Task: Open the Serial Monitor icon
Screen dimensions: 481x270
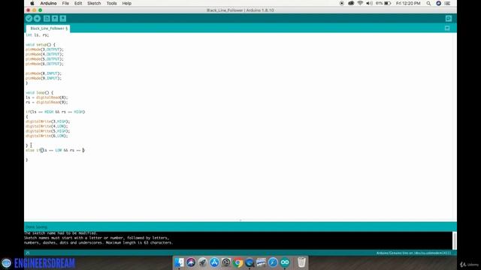Action: click(x=449, y=18)
